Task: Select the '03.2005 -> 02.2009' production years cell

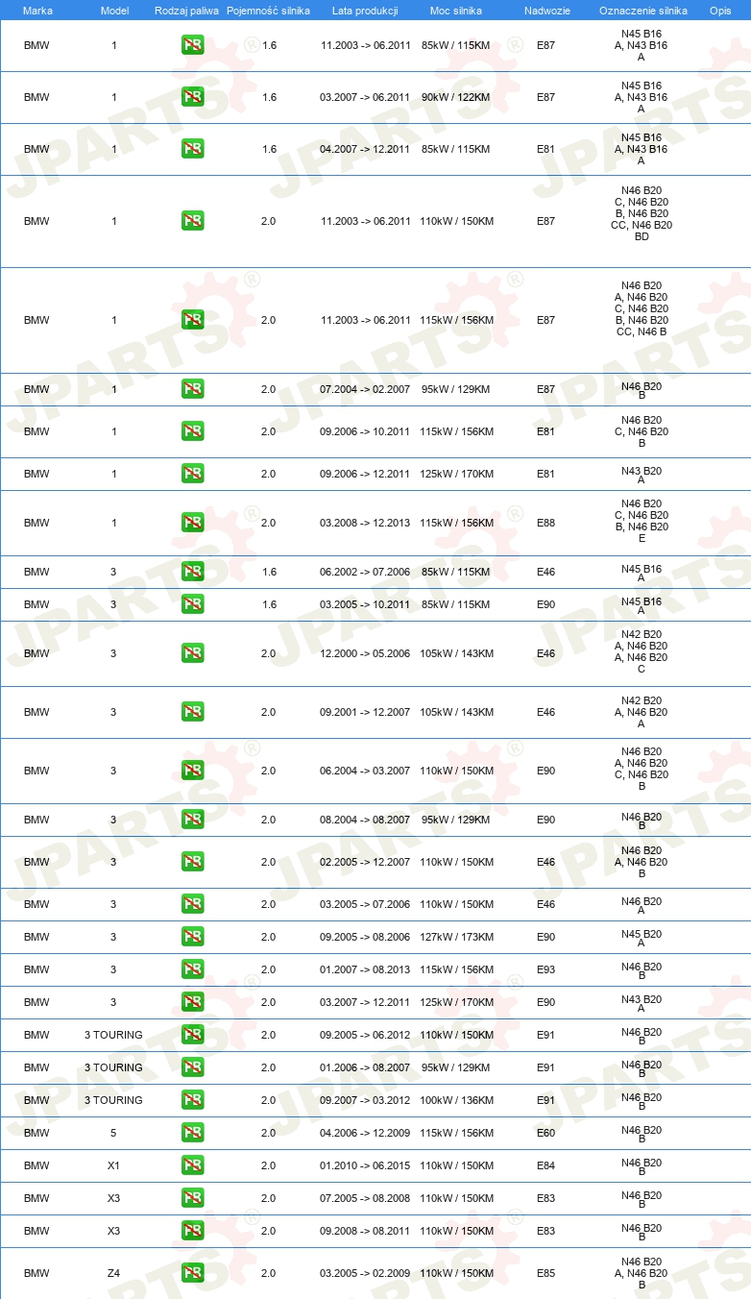Action: point(365,1273)
